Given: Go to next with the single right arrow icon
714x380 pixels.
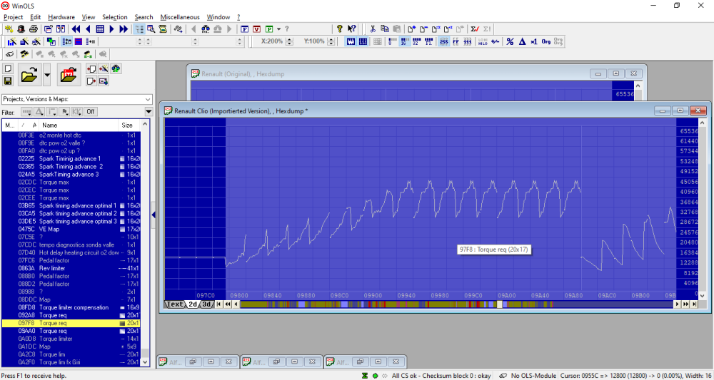Looking at the screenshot, I should coord(111,29).
